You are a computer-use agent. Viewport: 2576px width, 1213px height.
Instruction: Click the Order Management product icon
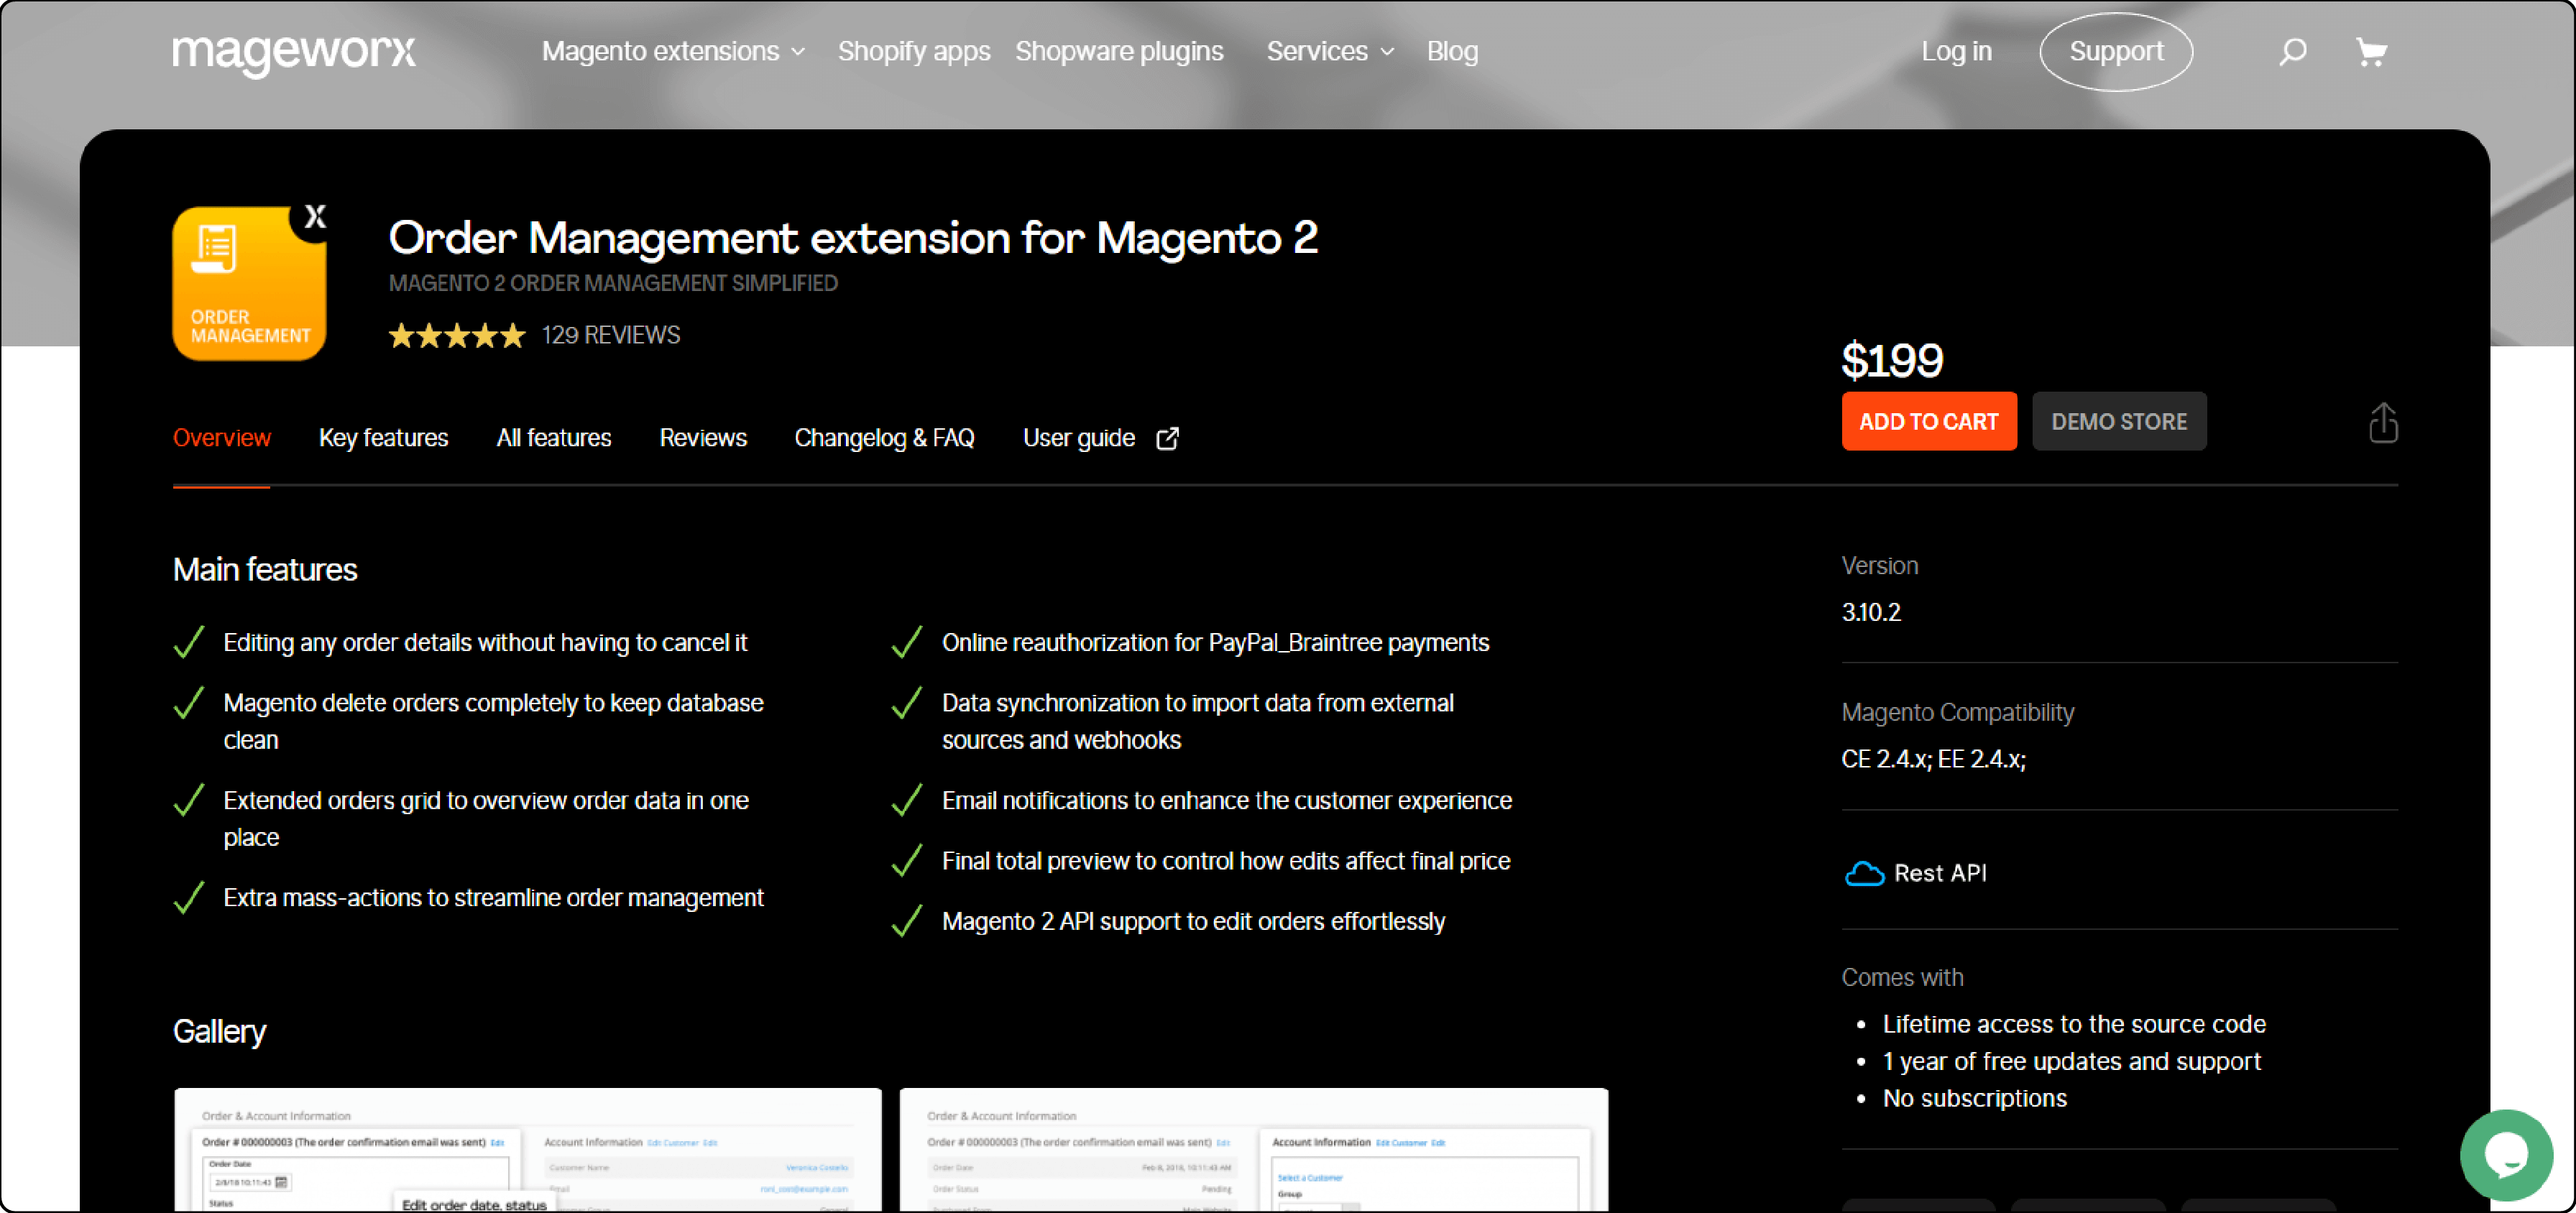(x=250, y=283)
